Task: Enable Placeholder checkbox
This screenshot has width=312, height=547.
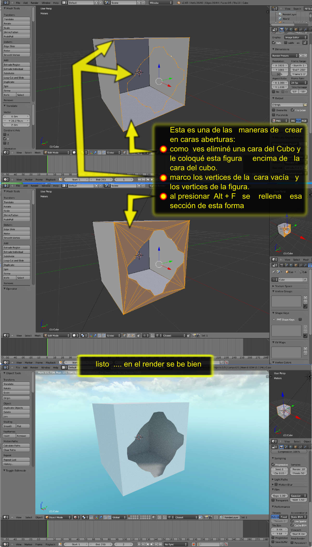Action: coord(274,115)
